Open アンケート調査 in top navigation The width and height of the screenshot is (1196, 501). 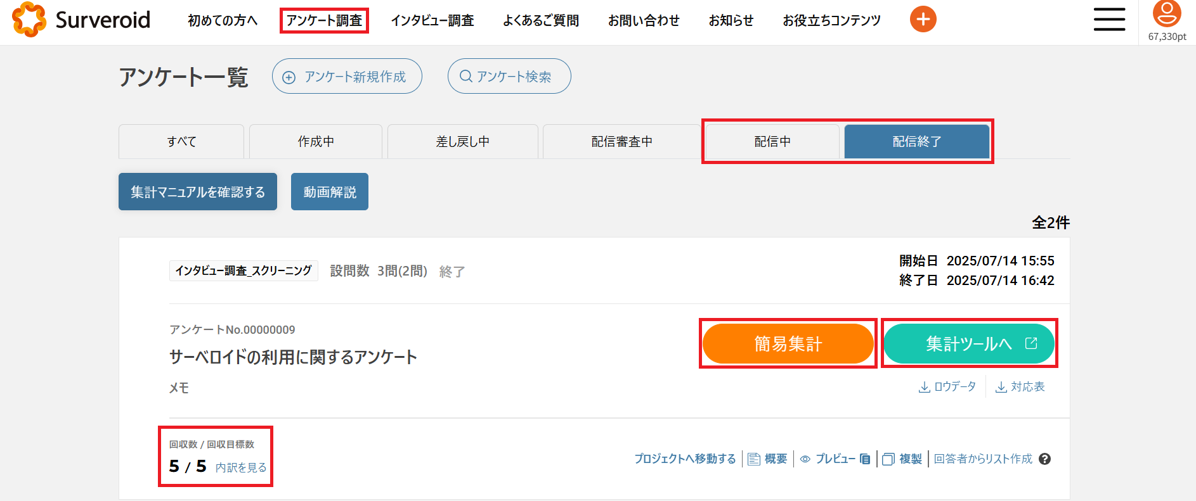coord(324,21)
